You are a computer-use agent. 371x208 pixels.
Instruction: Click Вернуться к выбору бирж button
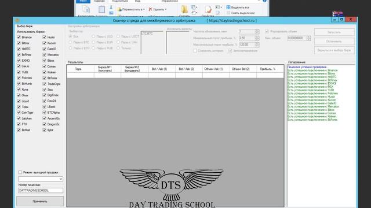pos(334,50)
